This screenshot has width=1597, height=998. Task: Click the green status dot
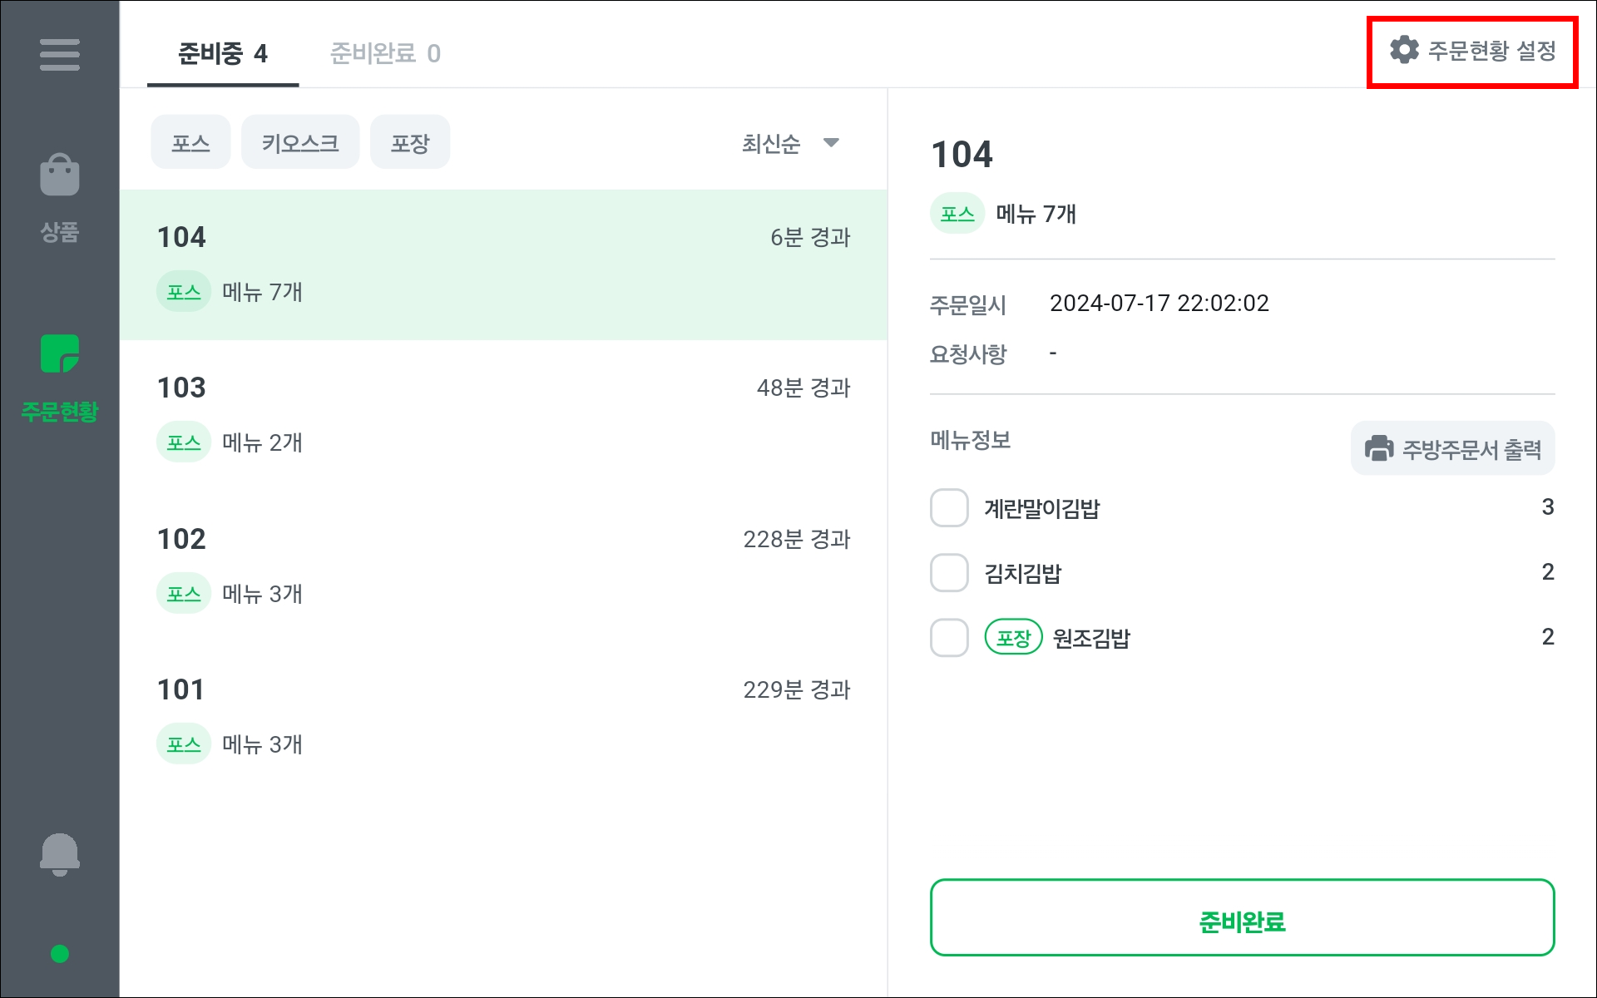coord(59,954)
